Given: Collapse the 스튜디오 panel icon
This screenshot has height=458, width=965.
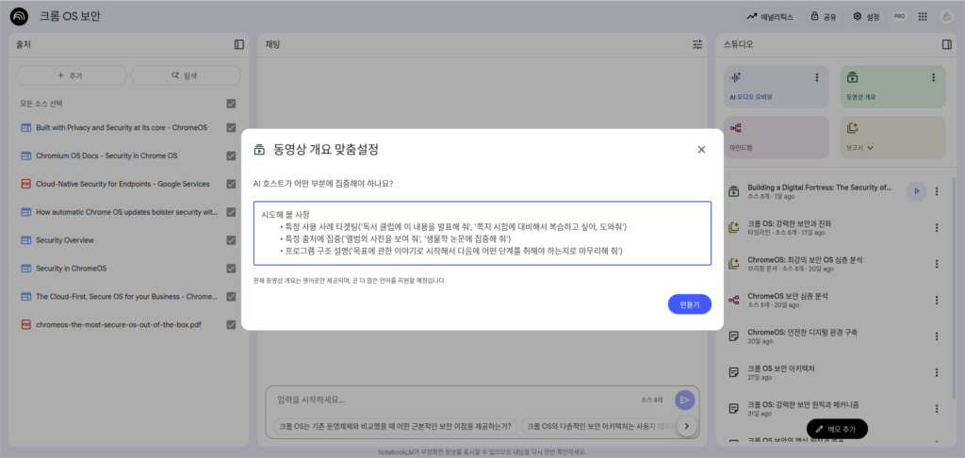Looking at the screenshot, I should click(947, 44).
